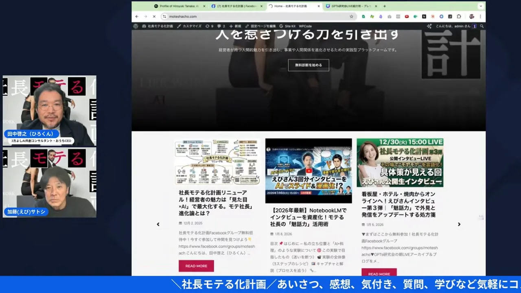The image size is (521, 293).
Task: Open the admin bar search magnifier
Action: (482, 26)
